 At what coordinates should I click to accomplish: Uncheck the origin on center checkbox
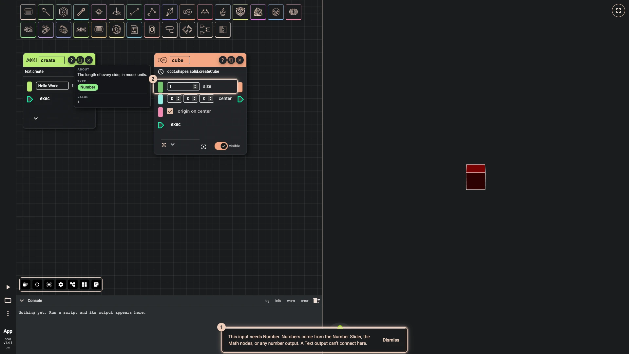tap(170, 111)
